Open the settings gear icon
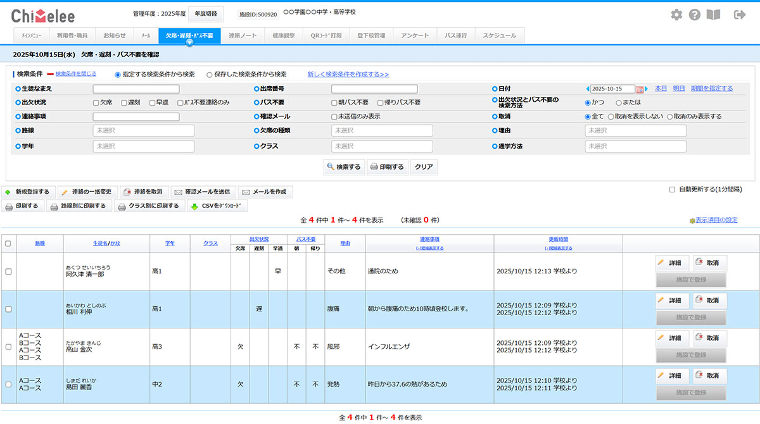The width and height of the screenshot is (760, 424). point(676,14)
